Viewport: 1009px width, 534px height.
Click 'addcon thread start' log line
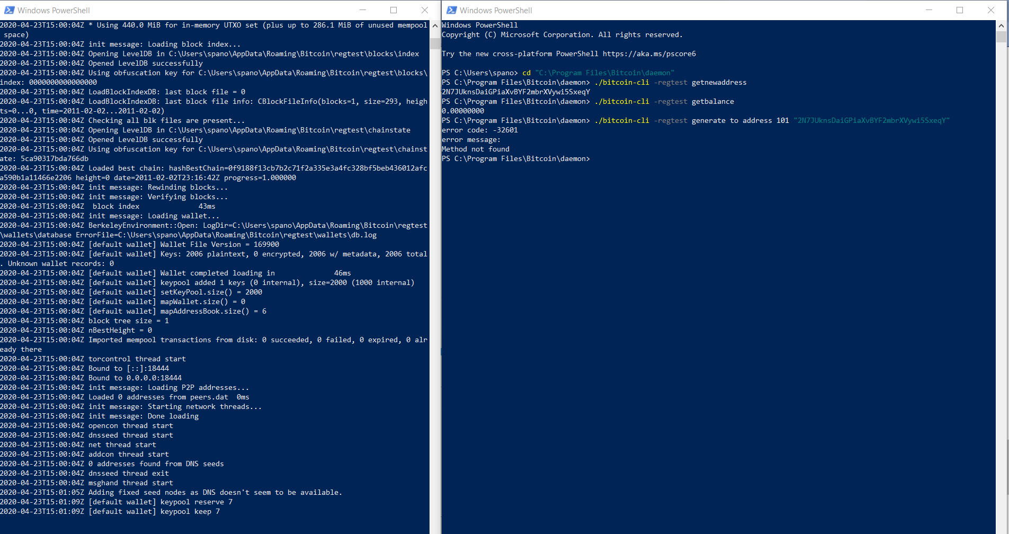click(85, 454)
